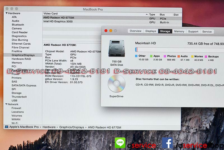Select the Storage tab

point(165,31)
